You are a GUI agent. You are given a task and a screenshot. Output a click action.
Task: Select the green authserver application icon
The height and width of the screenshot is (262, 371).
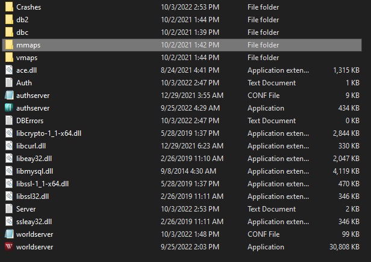coord(9,108)
